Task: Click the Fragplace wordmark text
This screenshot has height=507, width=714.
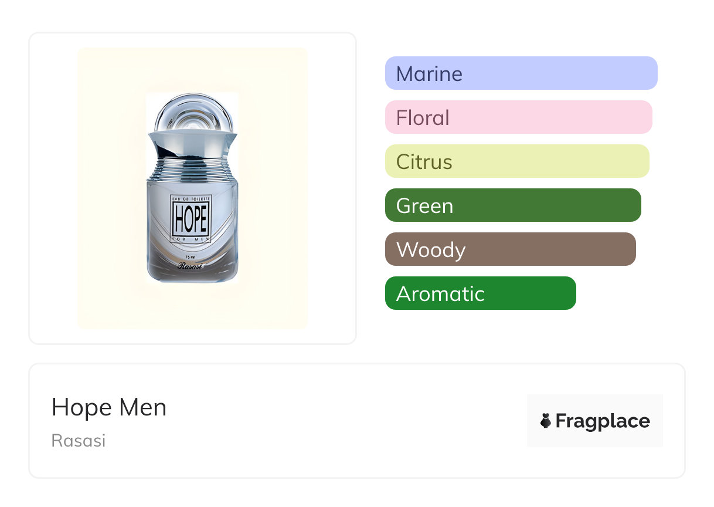Action: [603, 421]
